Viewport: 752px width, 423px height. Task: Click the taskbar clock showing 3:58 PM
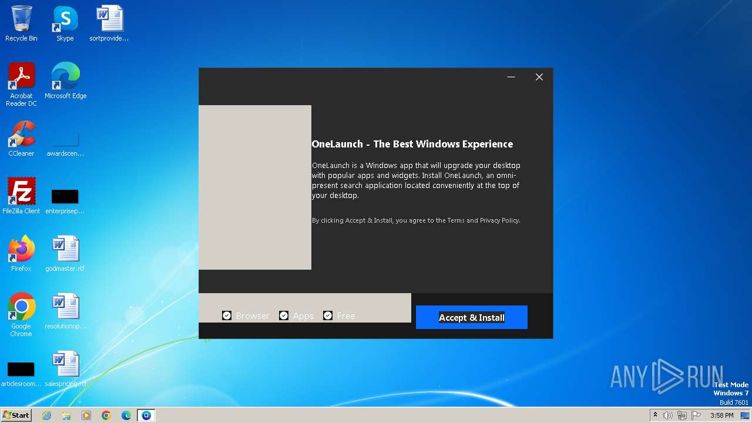722,415
